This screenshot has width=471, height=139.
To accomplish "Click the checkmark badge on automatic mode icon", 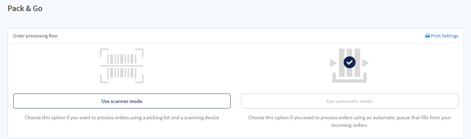I will (349, 62).
